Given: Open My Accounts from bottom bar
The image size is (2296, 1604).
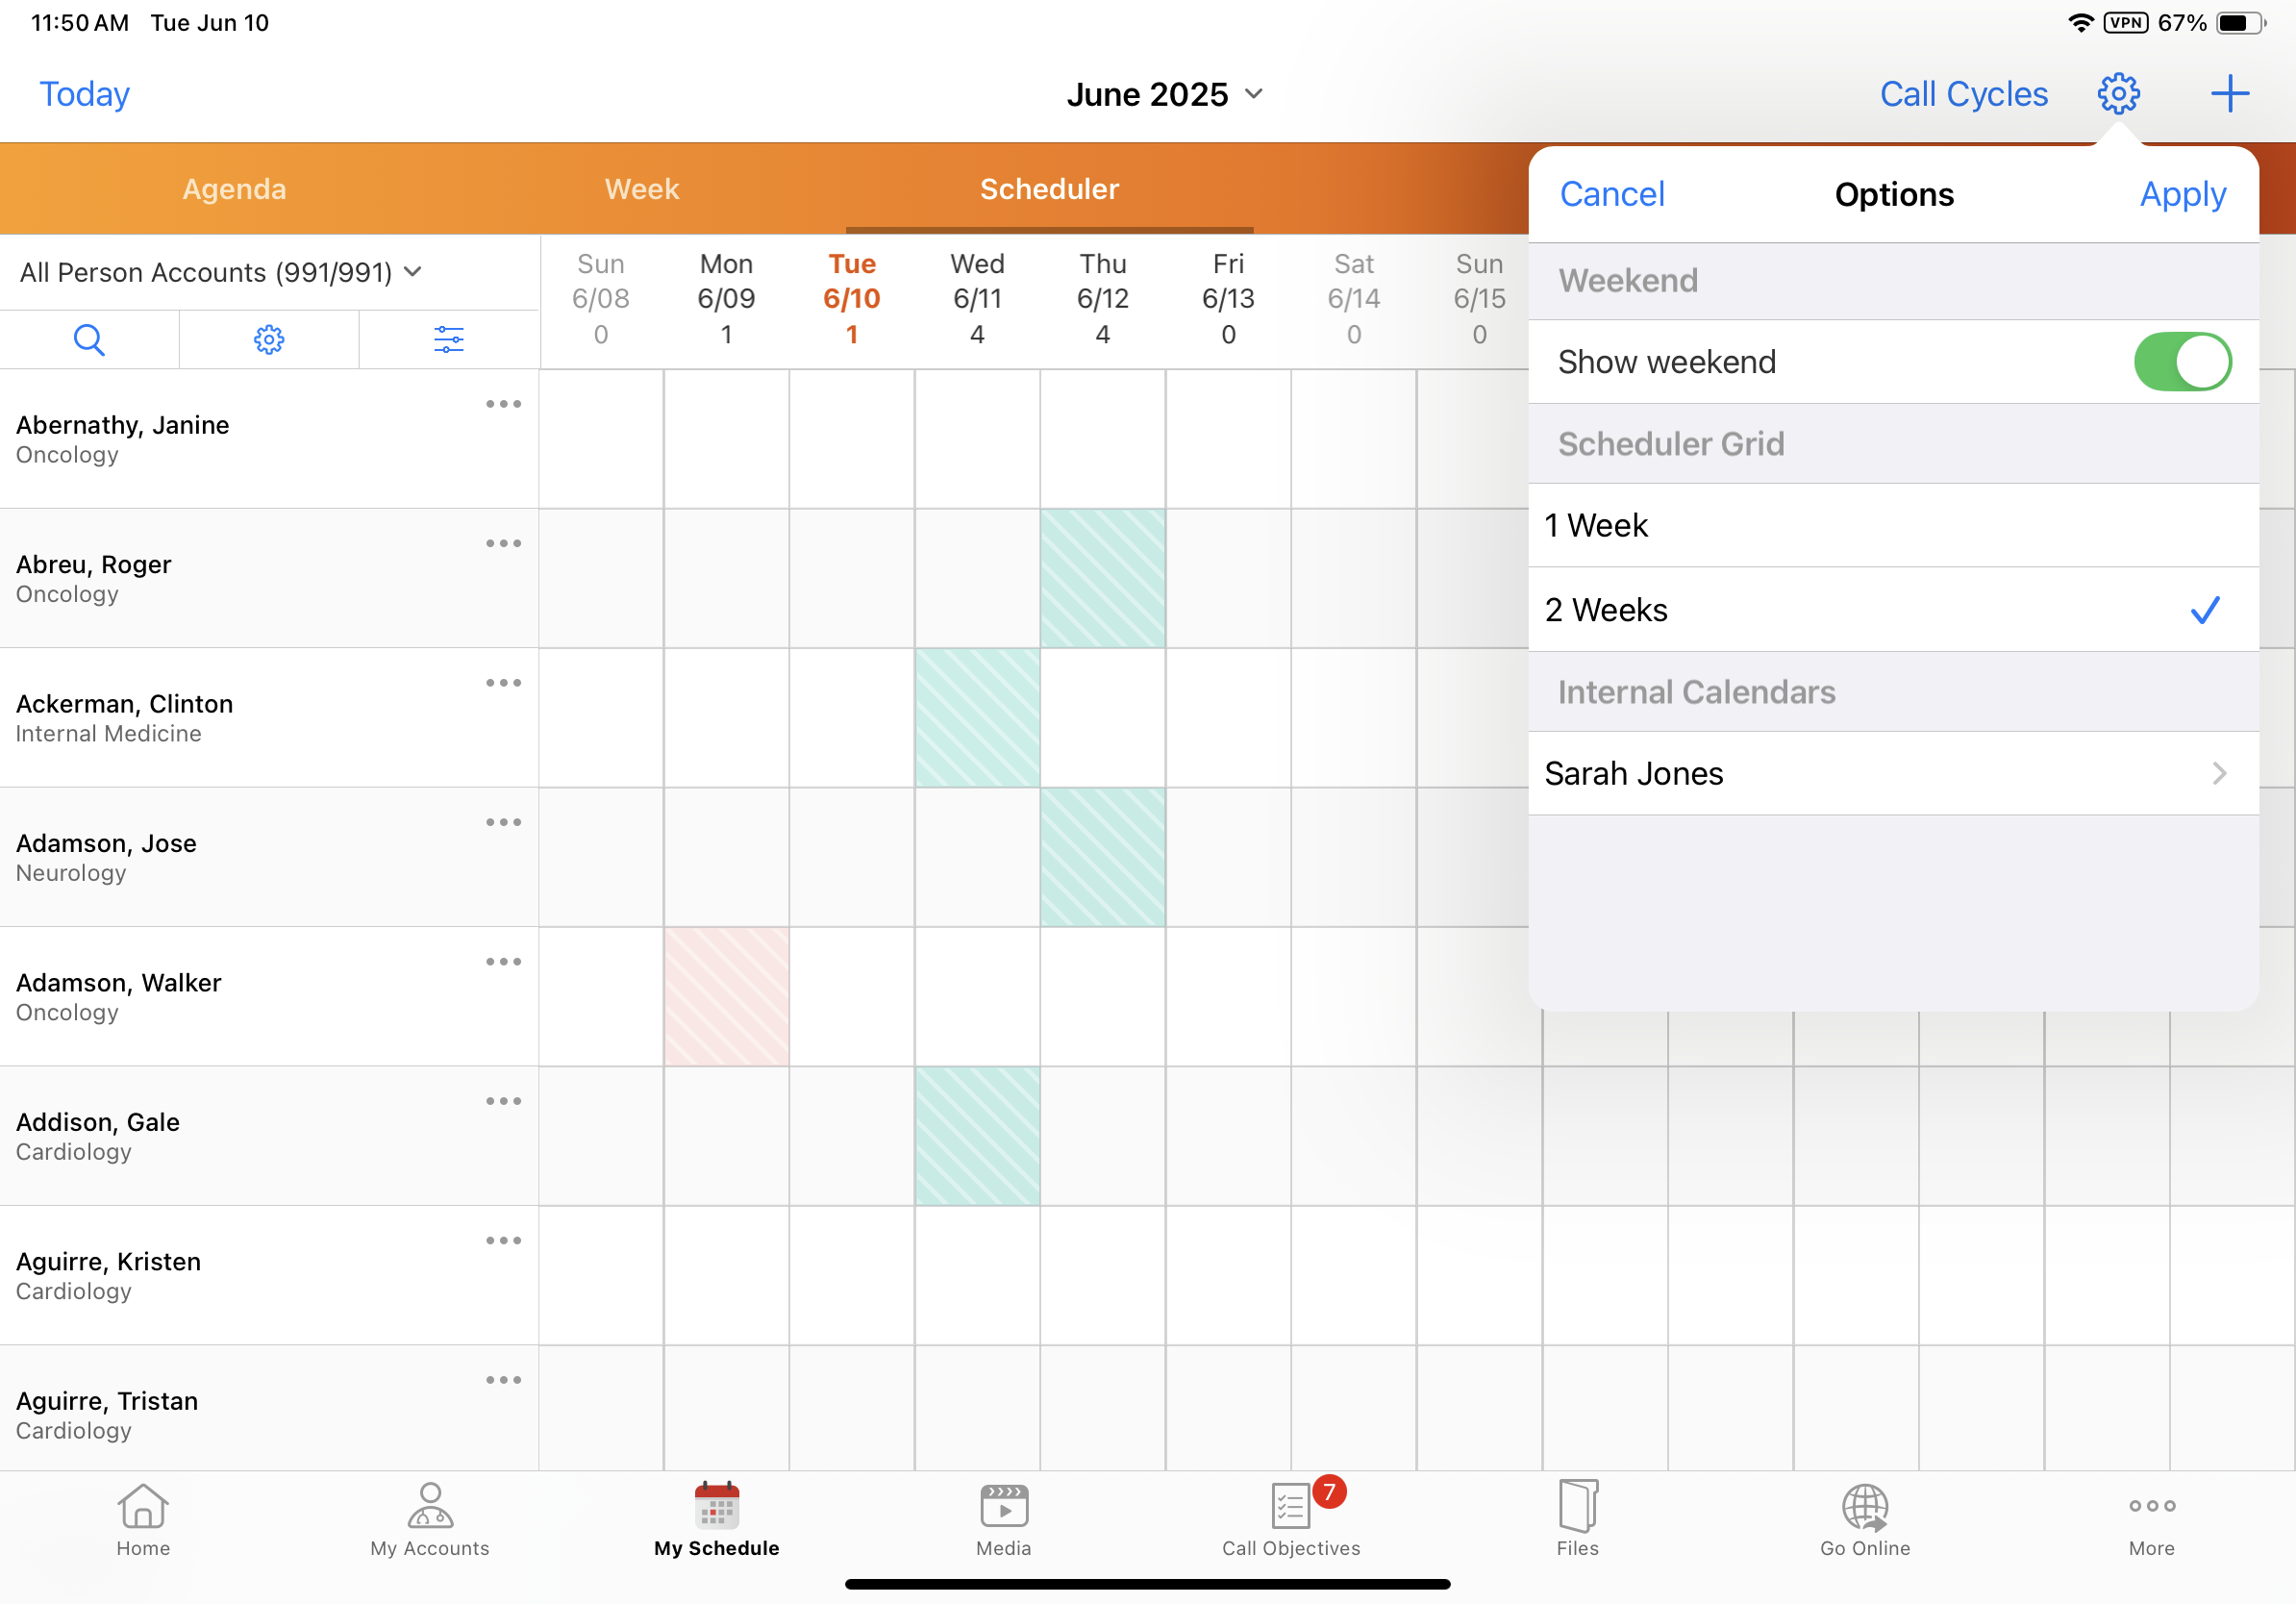Looking at the screenshot, I should (430, 1518).
